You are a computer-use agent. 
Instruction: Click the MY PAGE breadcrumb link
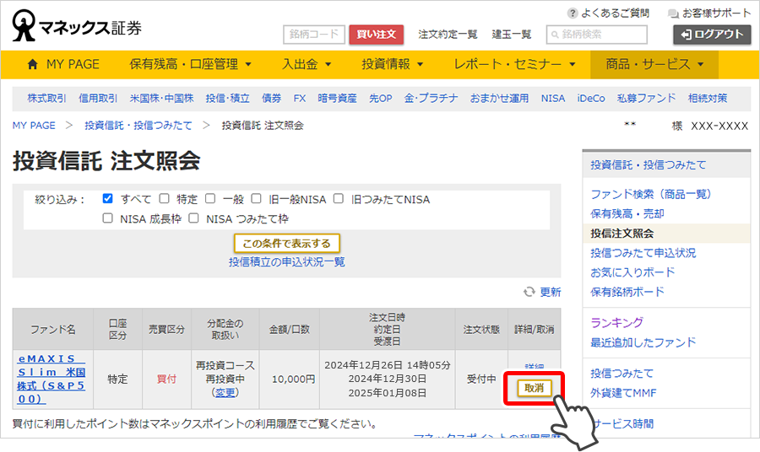click(34, 126)
